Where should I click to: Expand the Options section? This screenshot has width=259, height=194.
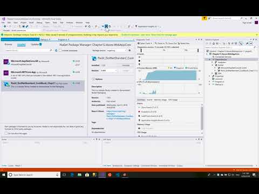(93, 79)
